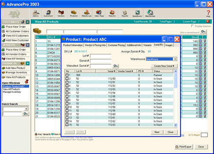Open the Warehouse toolbar icon

pyautogui.click(x=86, y=13)
